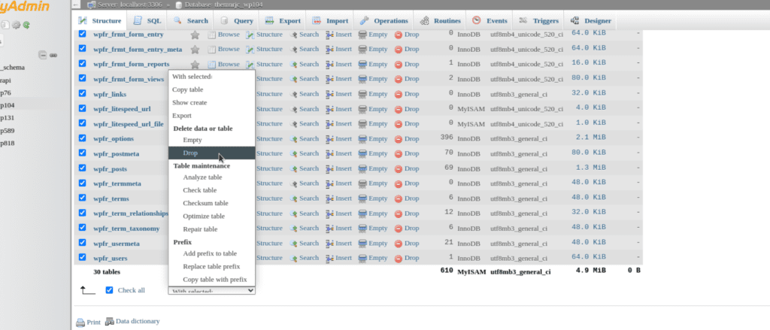Screen dimensions: 770x330
Task: Click the Browse icon for wpfr_frmt_form_entry_meta
Action: pyautogui.click(x=211, y=50)
